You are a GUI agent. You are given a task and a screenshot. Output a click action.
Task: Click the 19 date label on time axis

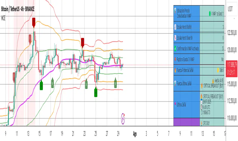pyautogui.click(x=62, y=134)
